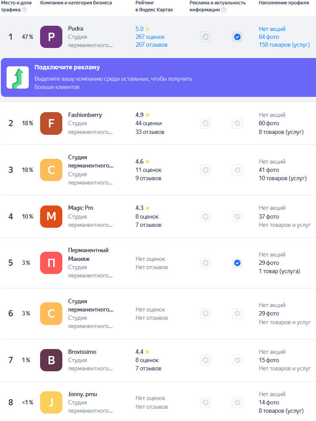
Task: Click Brovissimo's 15 фото text
Action: 269,360
